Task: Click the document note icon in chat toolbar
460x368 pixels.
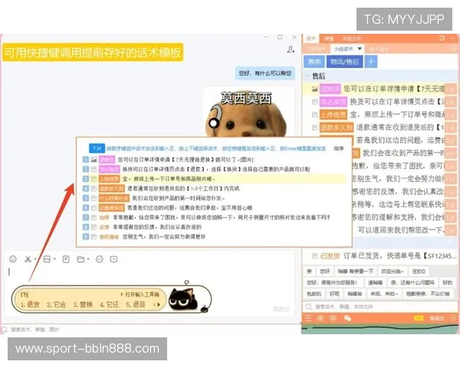Action: (x=66, y=259)
